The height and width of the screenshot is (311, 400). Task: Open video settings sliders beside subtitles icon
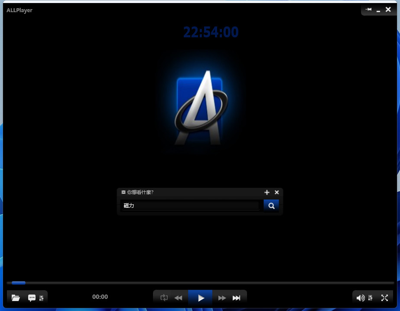(41, 298)
